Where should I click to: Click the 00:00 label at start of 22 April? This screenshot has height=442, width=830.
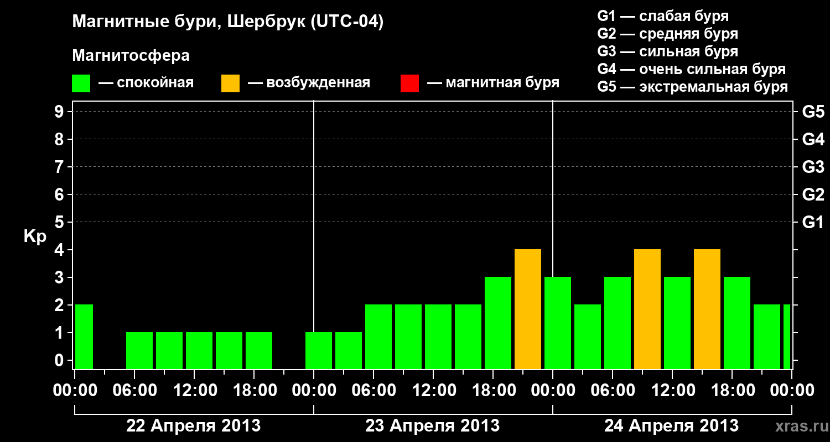75,391
